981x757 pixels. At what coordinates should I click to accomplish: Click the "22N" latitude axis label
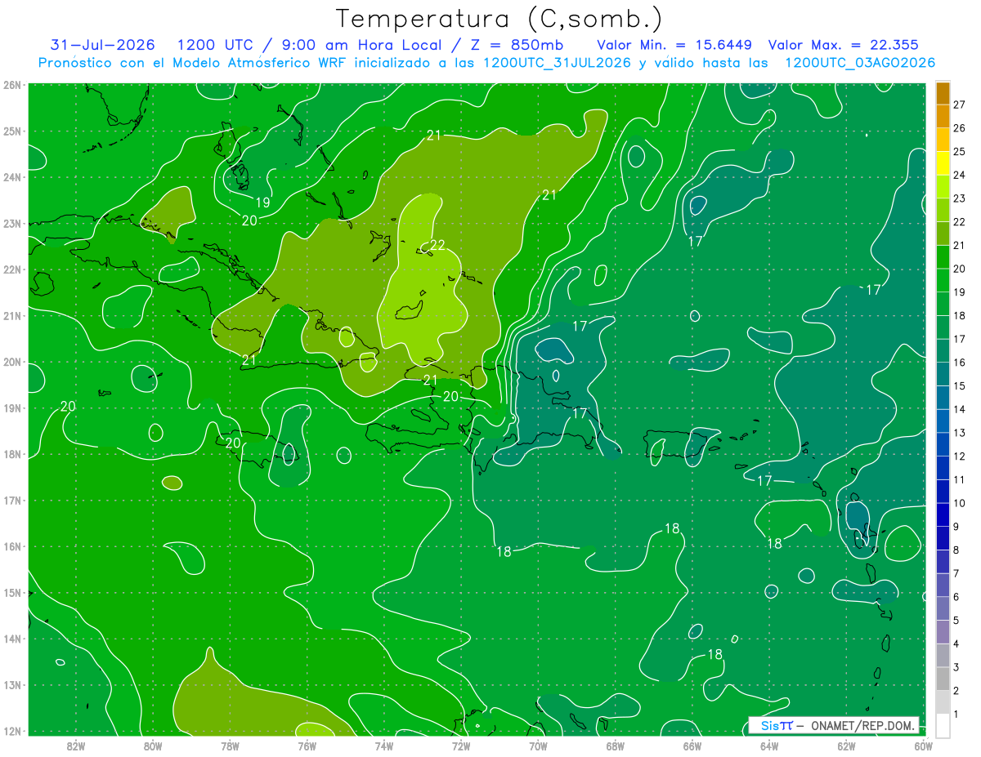[x=11, y=269]
